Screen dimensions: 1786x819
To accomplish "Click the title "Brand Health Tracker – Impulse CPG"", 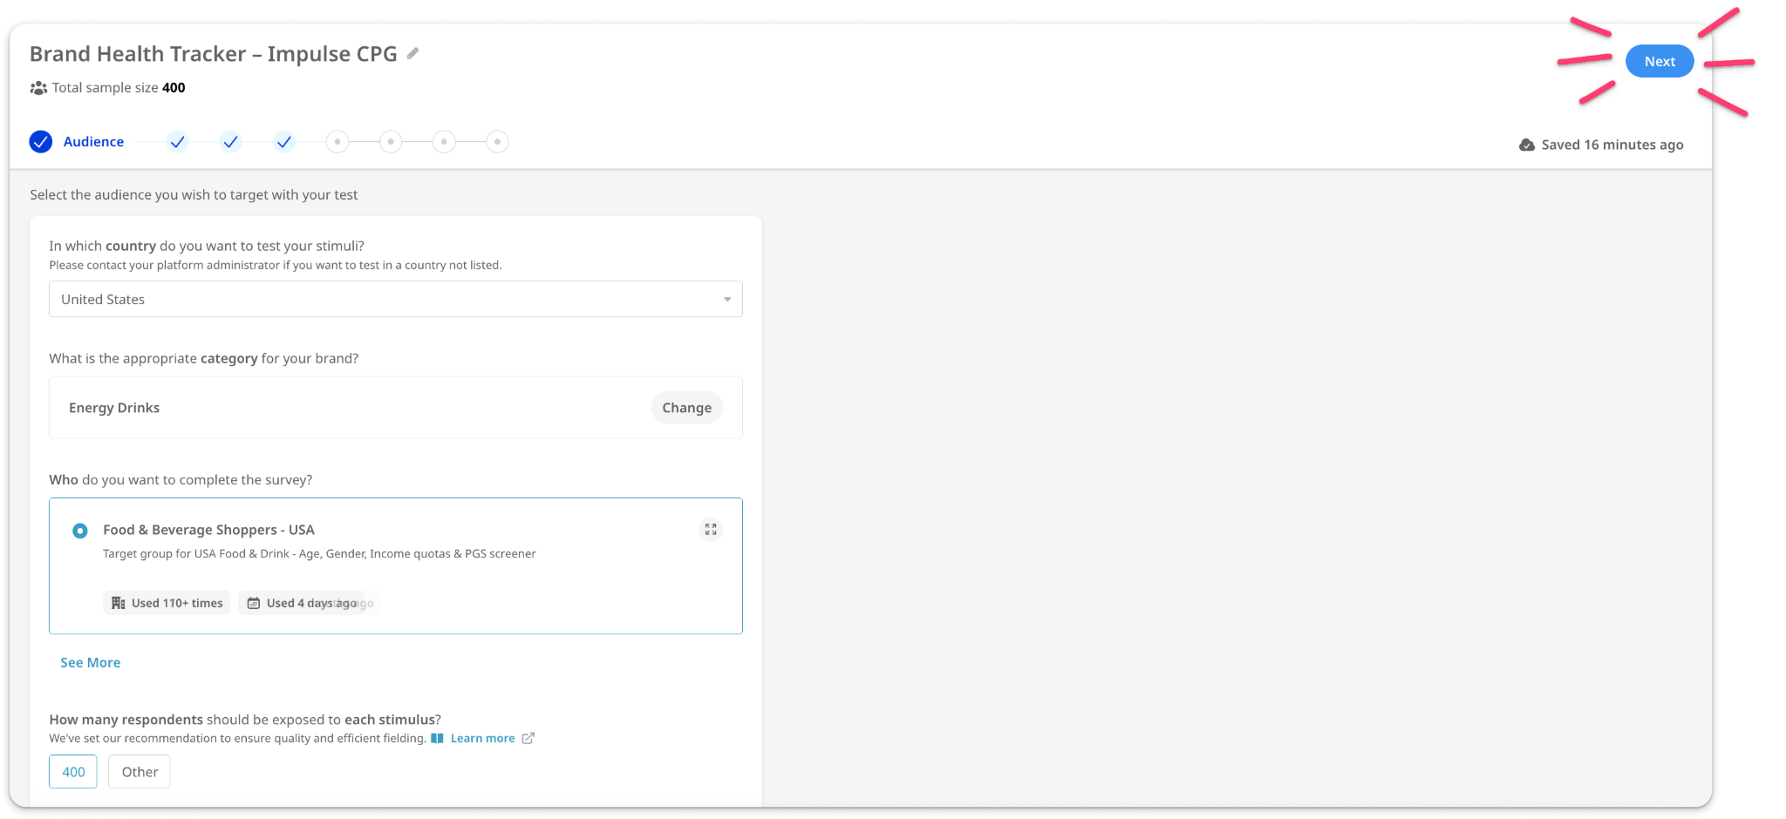I will tap(214, 54).
